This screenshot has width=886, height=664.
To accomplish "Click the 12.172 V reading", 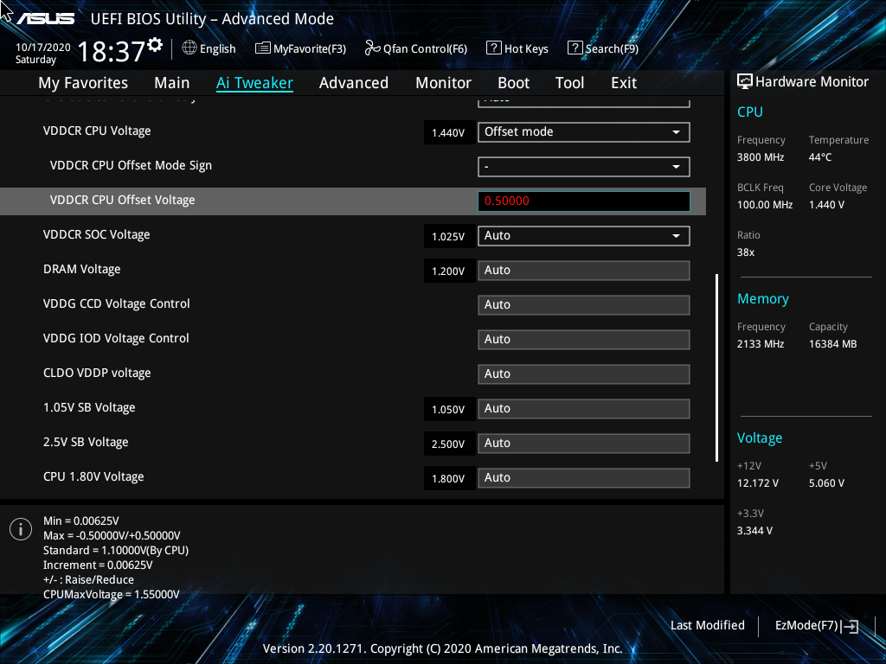I will coord(758,484).
